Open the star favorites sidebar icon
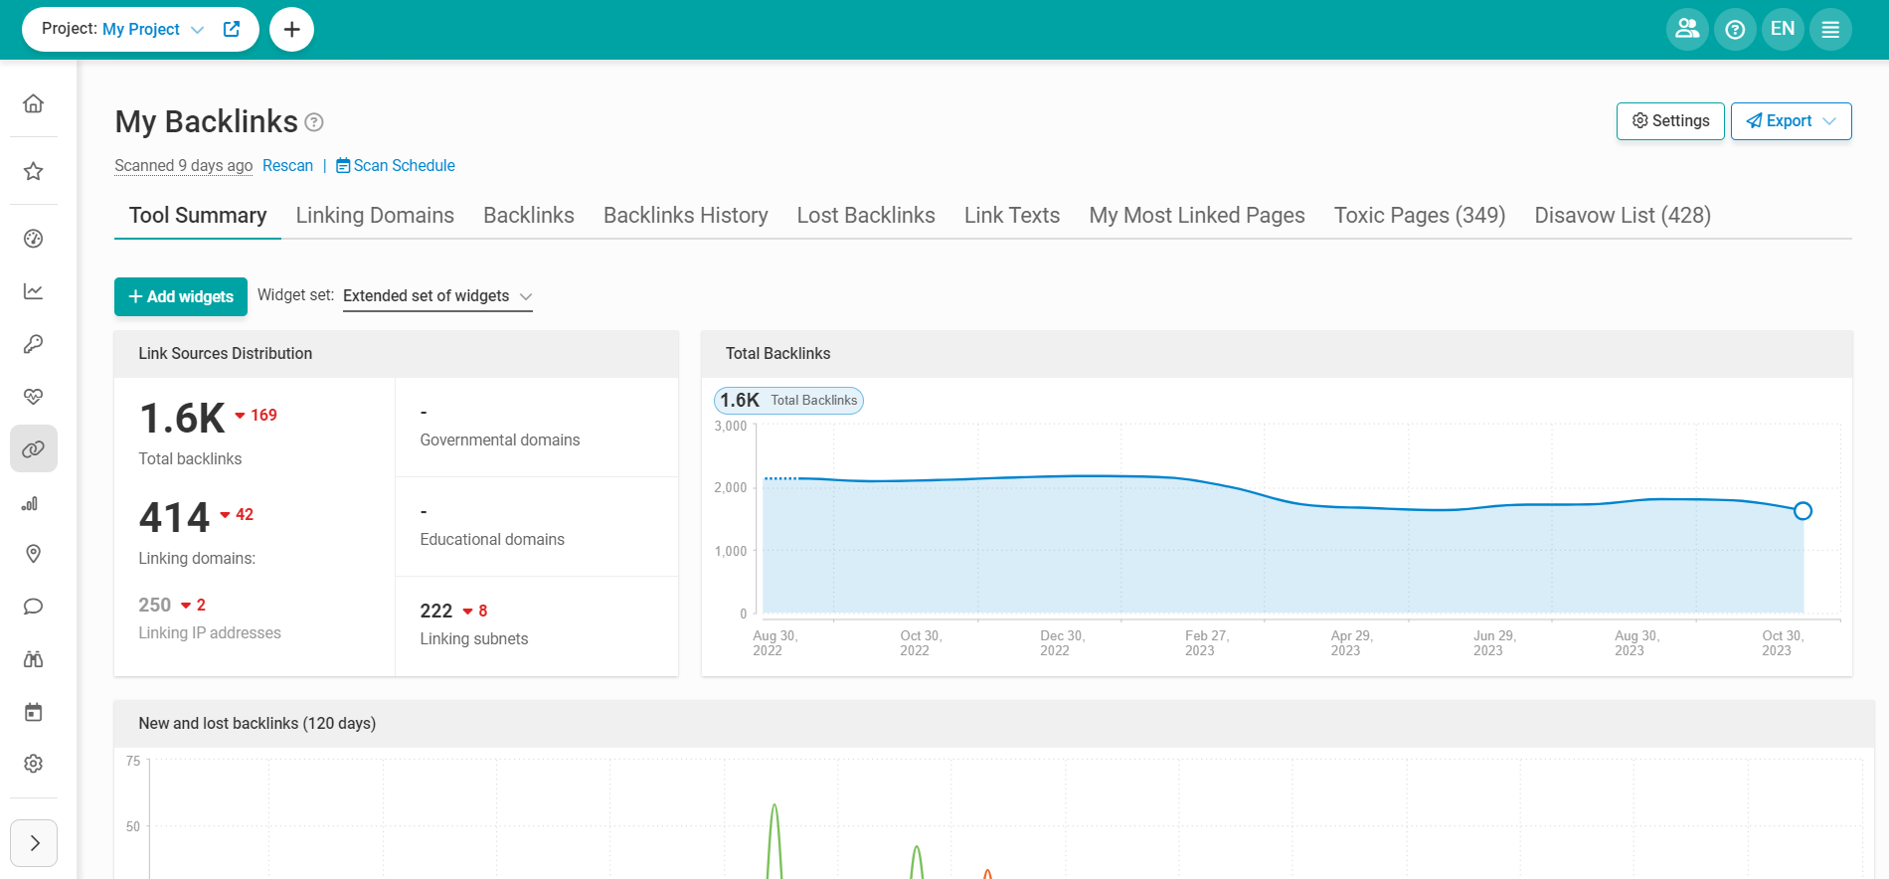 33,171
